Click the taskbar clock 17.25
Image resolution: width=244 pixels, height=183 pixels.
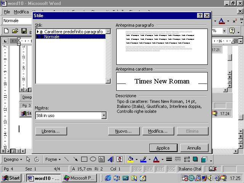tap(235, 178)
